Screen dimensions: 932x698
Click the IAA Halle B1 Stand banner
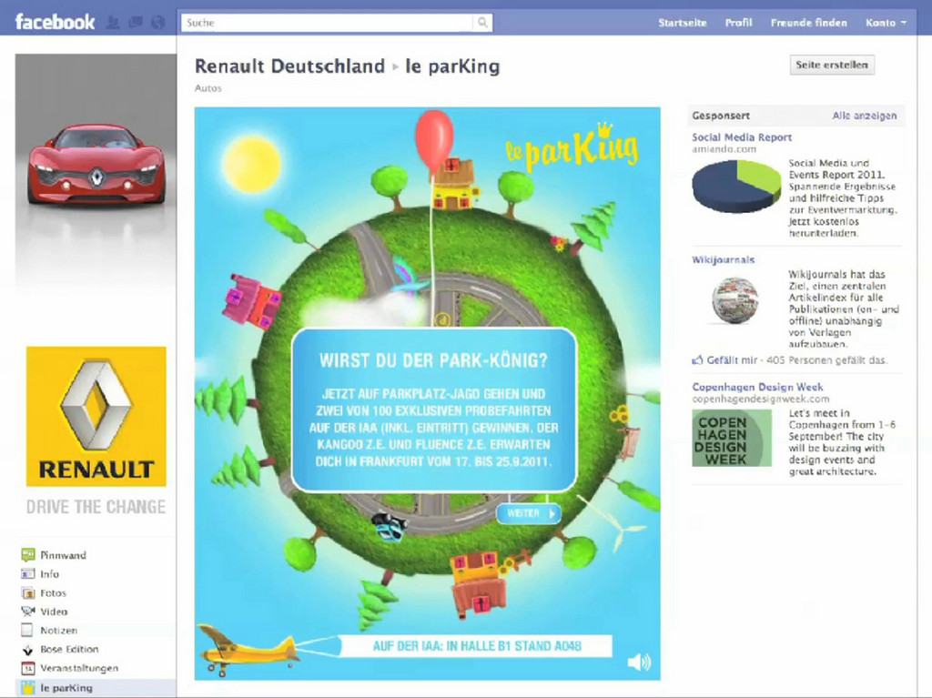477,646
